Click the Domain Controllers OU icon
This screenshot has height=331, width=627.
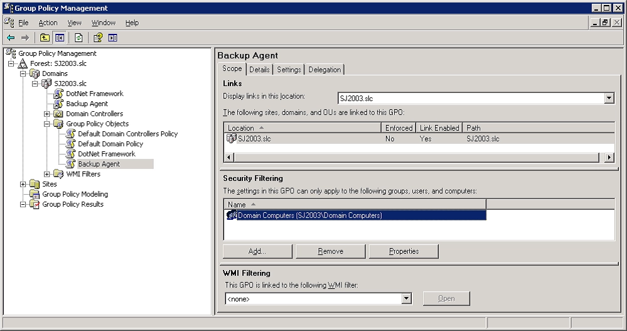[59, 114]
